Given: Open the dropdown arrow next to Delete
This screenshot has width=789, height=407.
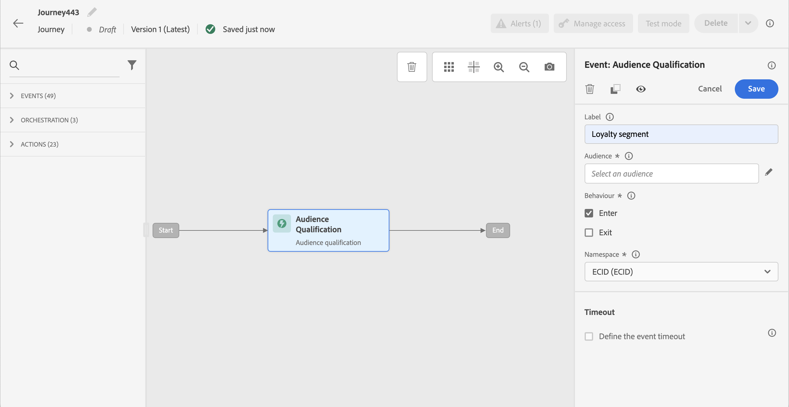Looking at the screenshot, I should click(748, 23).
